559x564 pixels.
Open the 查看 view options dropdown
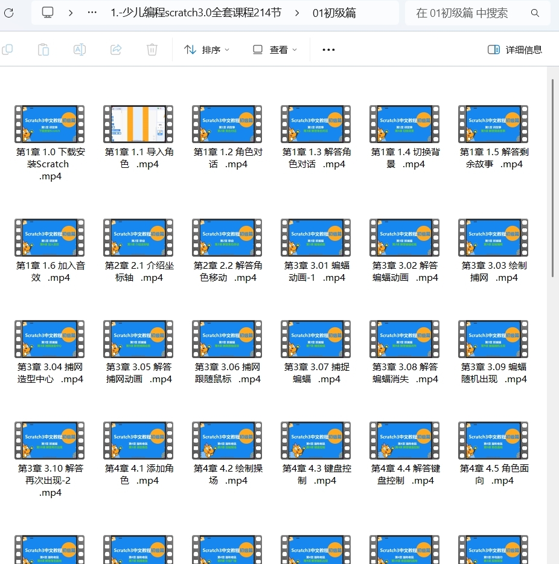tap(273, 50)
